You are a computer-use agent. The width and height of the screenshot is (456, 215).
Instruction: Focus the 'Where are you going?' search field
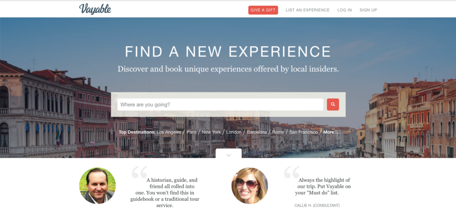[220, 104]
